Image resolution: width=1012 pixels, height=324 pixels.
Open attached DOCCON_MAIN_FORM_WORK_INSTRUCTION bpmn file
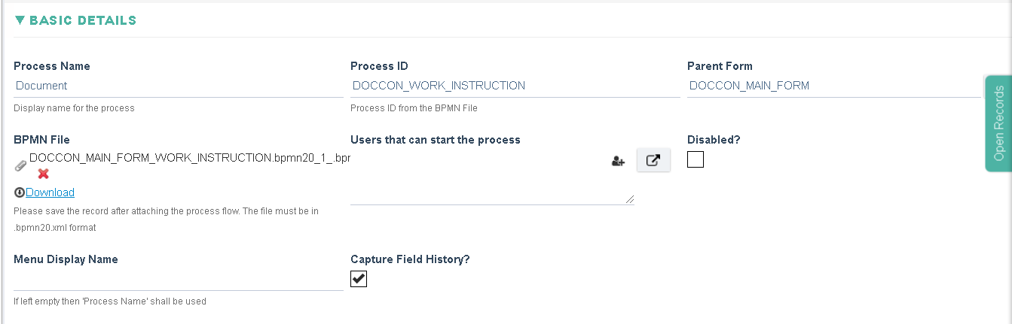click(190, 158)
